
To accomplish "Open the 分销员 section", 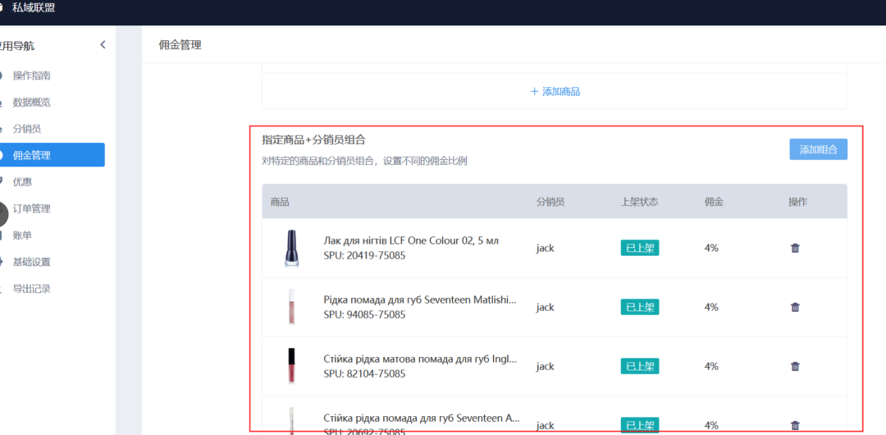I will coord(27,129).
